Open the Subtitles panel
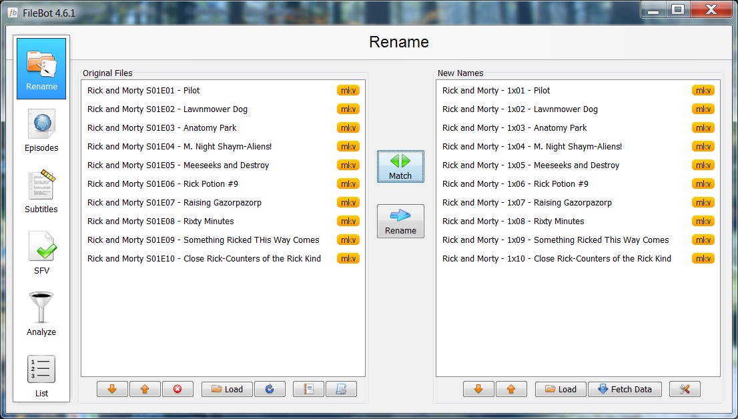This screenshot has width=738, height=419. (41, 191)
